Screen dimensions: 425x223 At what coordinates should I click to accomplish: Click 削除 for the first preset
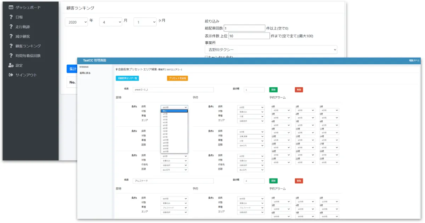point(299,90)
